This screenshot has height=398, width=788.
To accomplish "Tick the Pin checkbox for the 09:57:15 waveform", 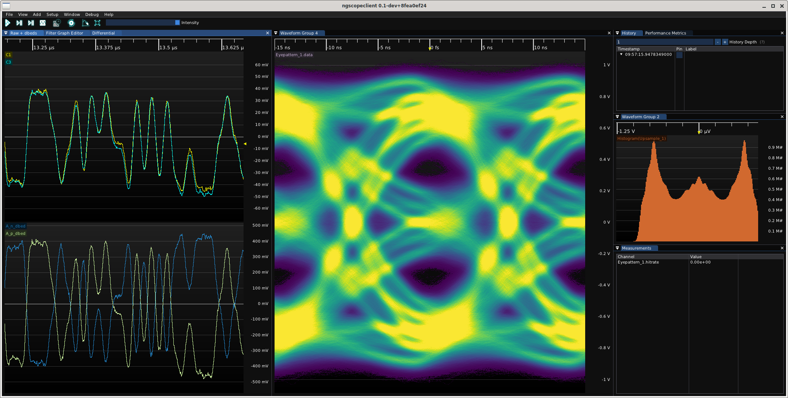I will click(x=679, y=55).
